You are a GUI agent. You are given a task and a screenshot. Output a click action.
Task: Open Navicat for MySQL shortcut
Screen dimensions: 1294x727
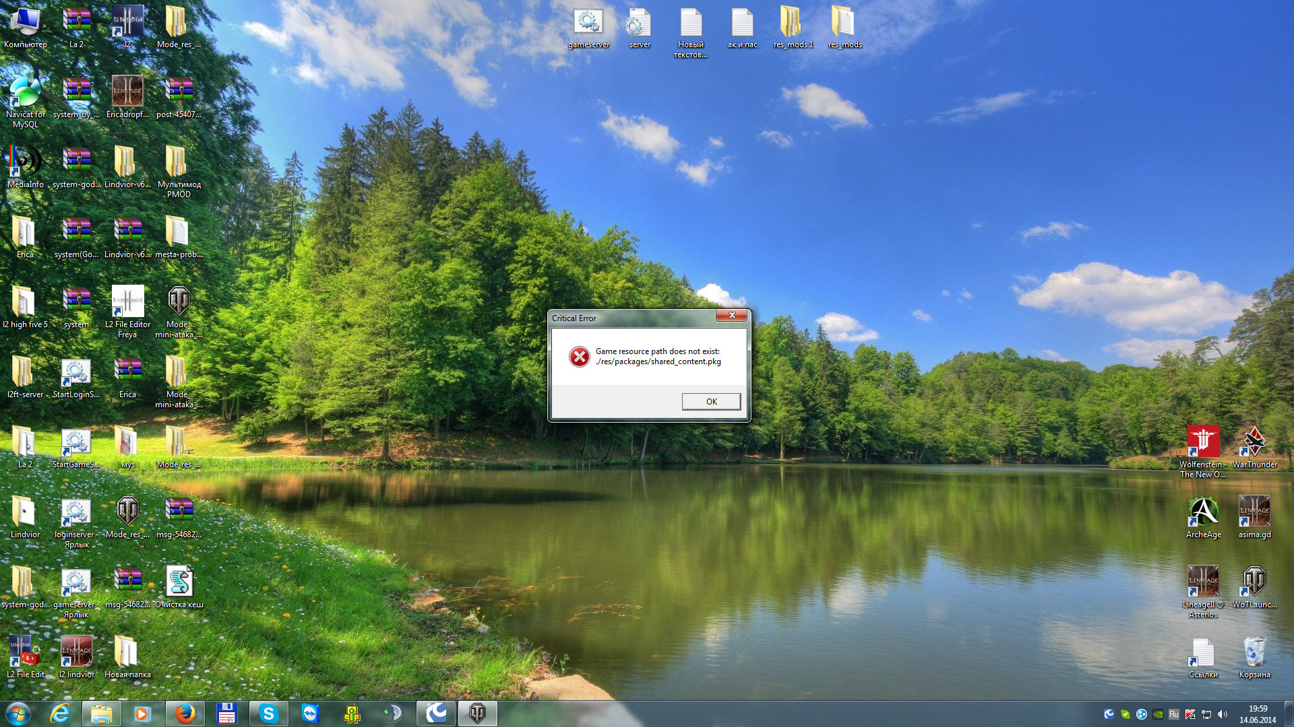coord(26,102)
